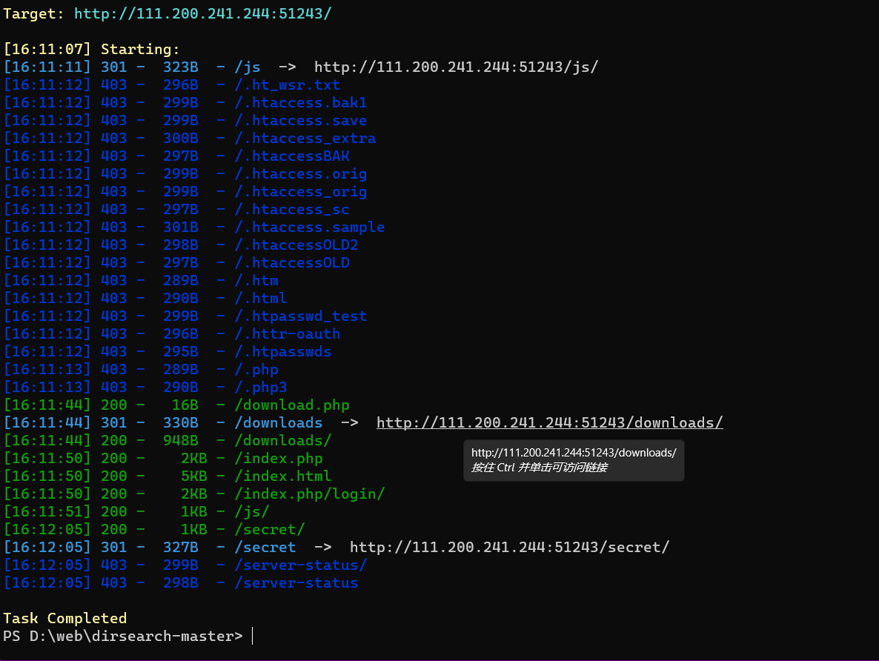Viewport: 879px width, 661px height.
Task: Select the /secret 327B redirect path
Action: (x=265, y=547)
